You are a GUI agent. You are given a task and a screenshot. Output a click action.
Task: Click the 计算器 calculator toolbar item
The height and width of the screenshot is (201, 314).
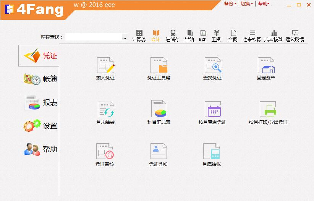tap(139, 36)
